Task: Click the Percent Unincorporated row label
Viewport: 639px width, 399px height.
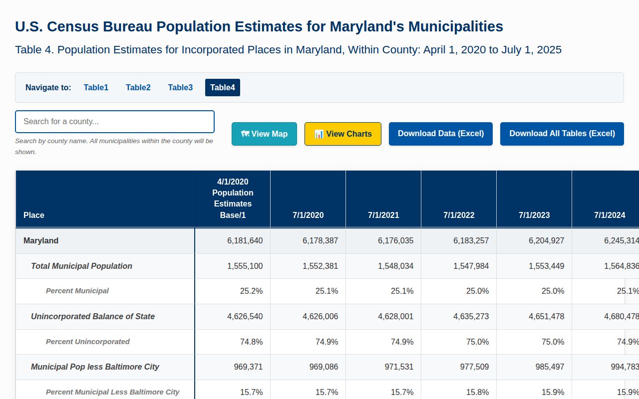Action: [88, 342]
